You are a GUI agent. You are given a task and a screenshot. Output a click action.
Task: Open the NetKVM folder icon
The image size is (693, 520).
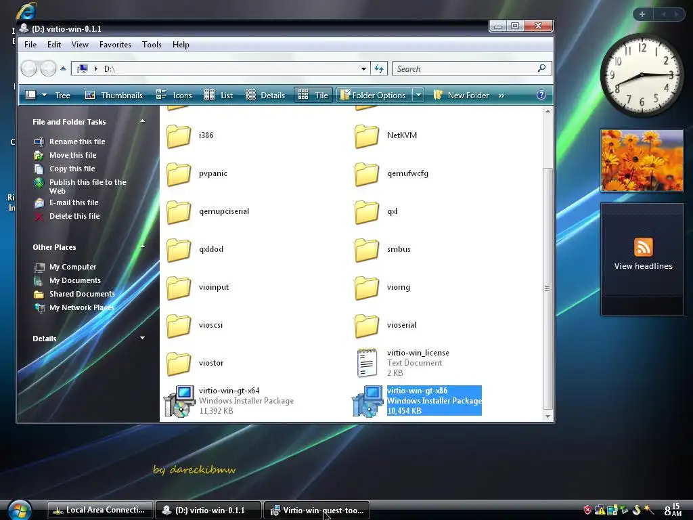367,135
